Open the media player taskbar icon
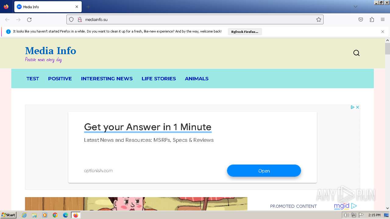This screenshot has width=390, height=219. [45, 215]
